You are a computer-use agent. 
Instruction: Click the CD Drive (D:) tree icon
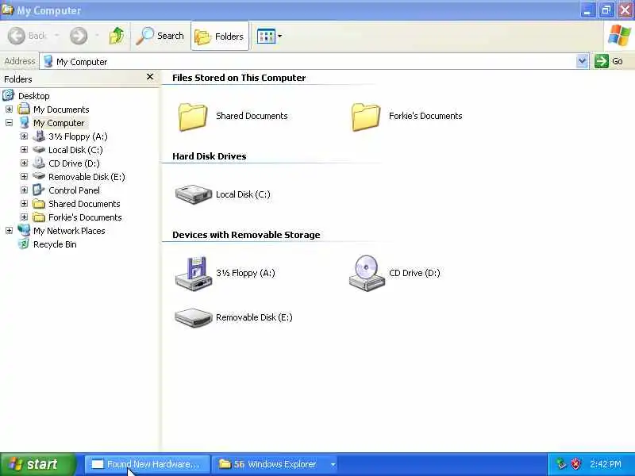(39, 163)
